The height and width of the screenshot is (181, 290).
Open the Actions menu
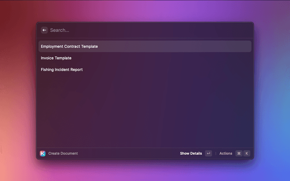[226, 153]
